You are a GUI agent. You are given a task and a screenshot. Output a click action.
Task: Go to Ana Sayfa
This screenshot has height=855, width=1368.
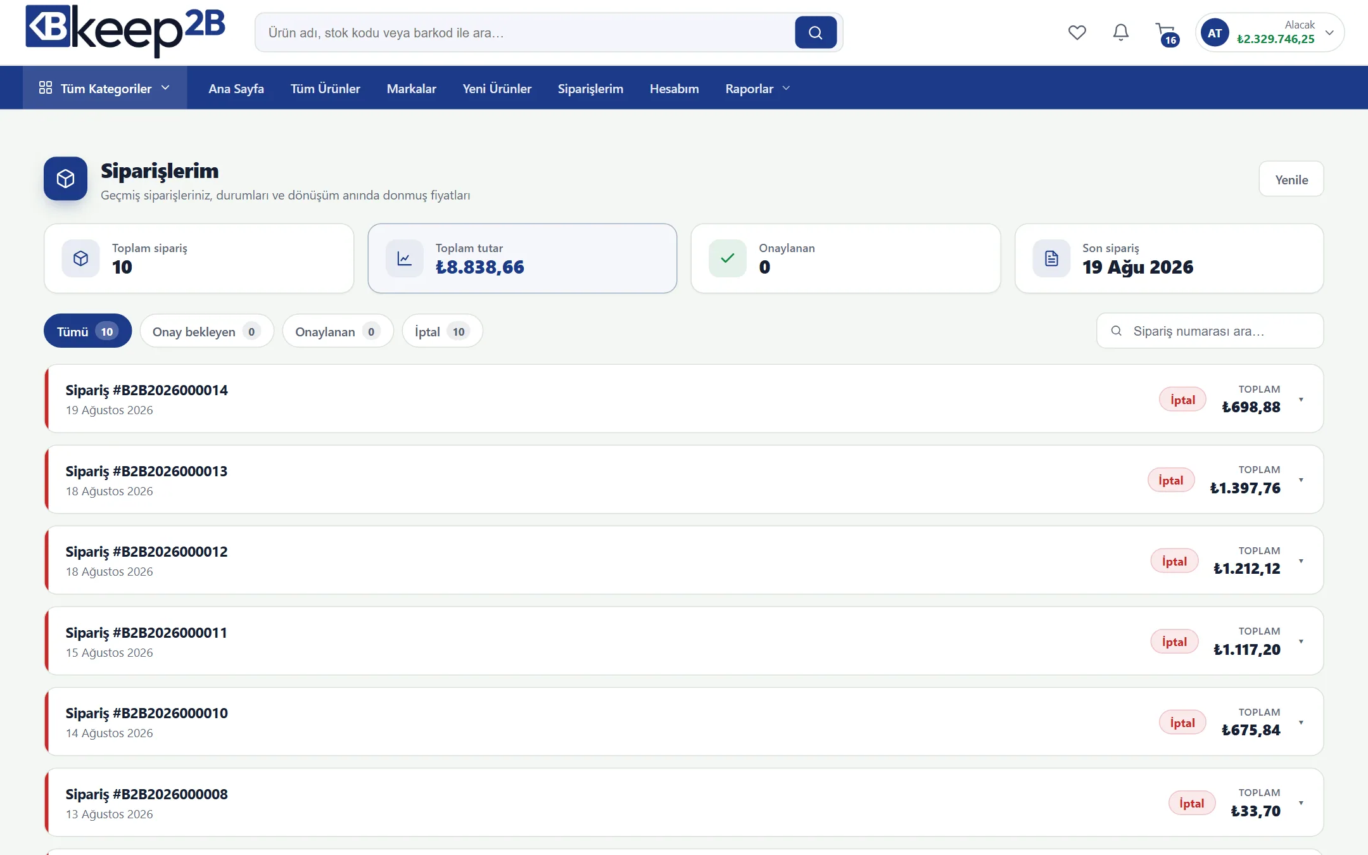236,89
